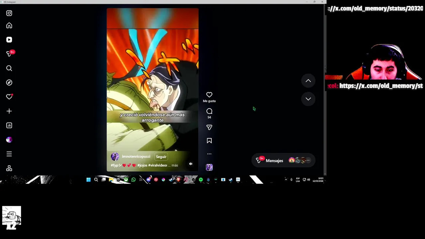Viewport: 425px width, 239px height.
Task: Create a new post with plus icon
Action: (x=9, y=111)
